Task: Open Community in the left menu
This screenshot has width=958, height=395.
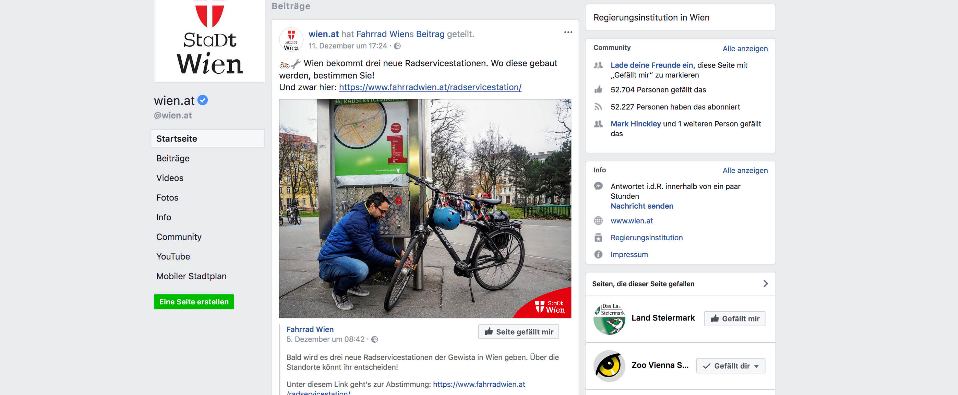Action: [178, 237]
